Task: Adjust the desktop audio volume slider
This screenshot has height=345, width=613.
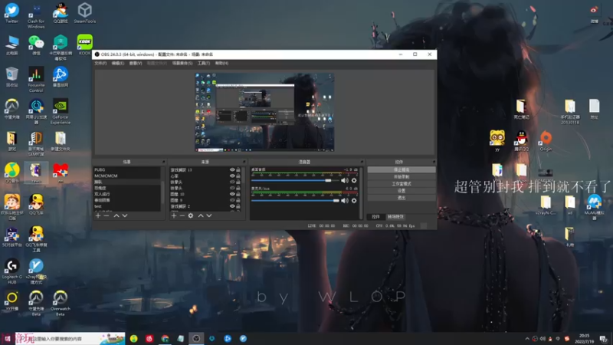Action: 295,180
